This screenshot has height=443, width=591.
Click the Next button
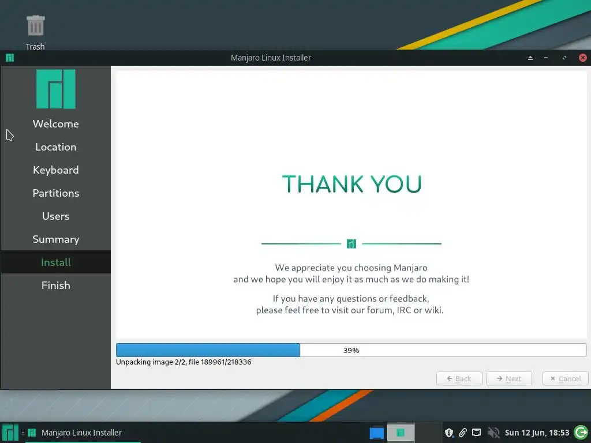point(509,378)
